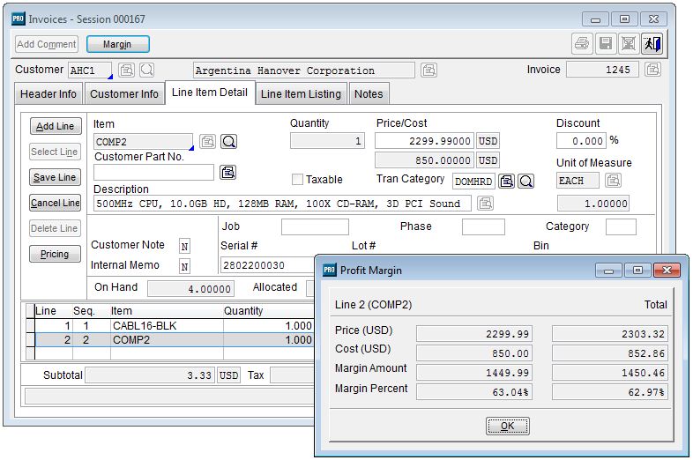
Task: Click icon beside Invoice number 1245
Action: click(652, 70)
